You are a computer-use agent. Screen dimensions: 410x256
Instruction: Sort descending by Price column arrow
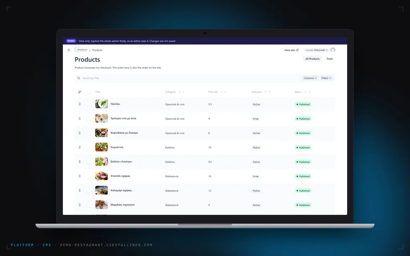[225, 92]
